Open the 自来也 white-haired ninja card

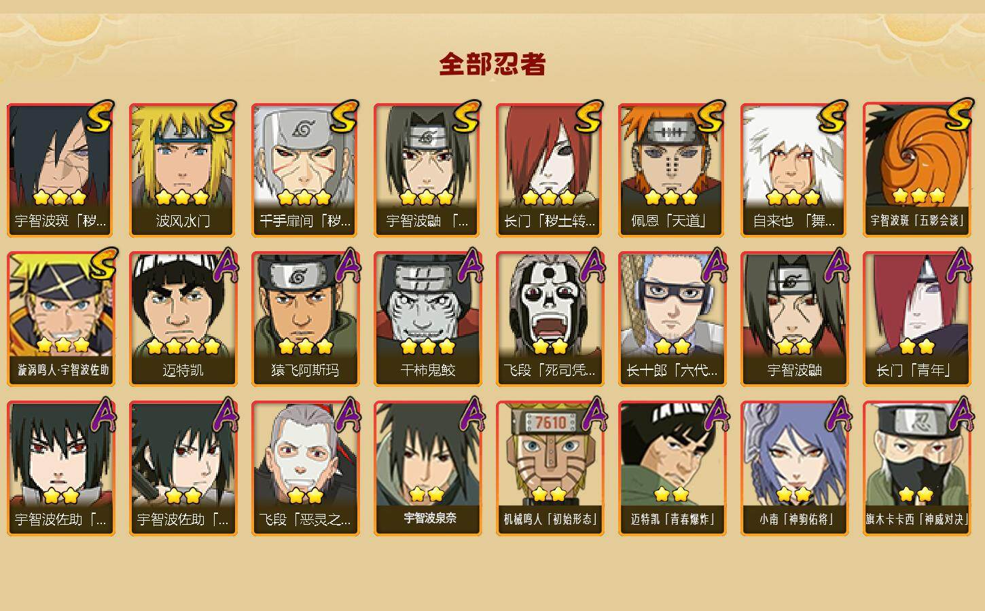point(794,170)
